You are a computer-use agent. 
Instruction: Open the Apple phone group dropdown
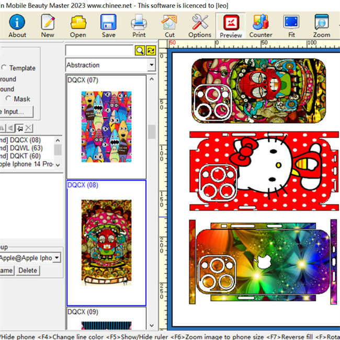[x=56, y=257]
